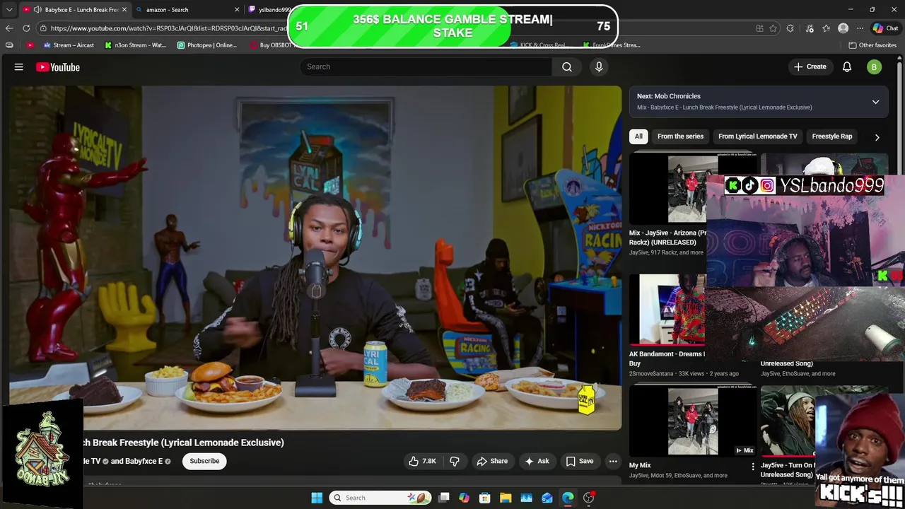Switch to the yslbando999 tab
The height and width of the screenshot is (509, 905).
(x=269, y=10)
